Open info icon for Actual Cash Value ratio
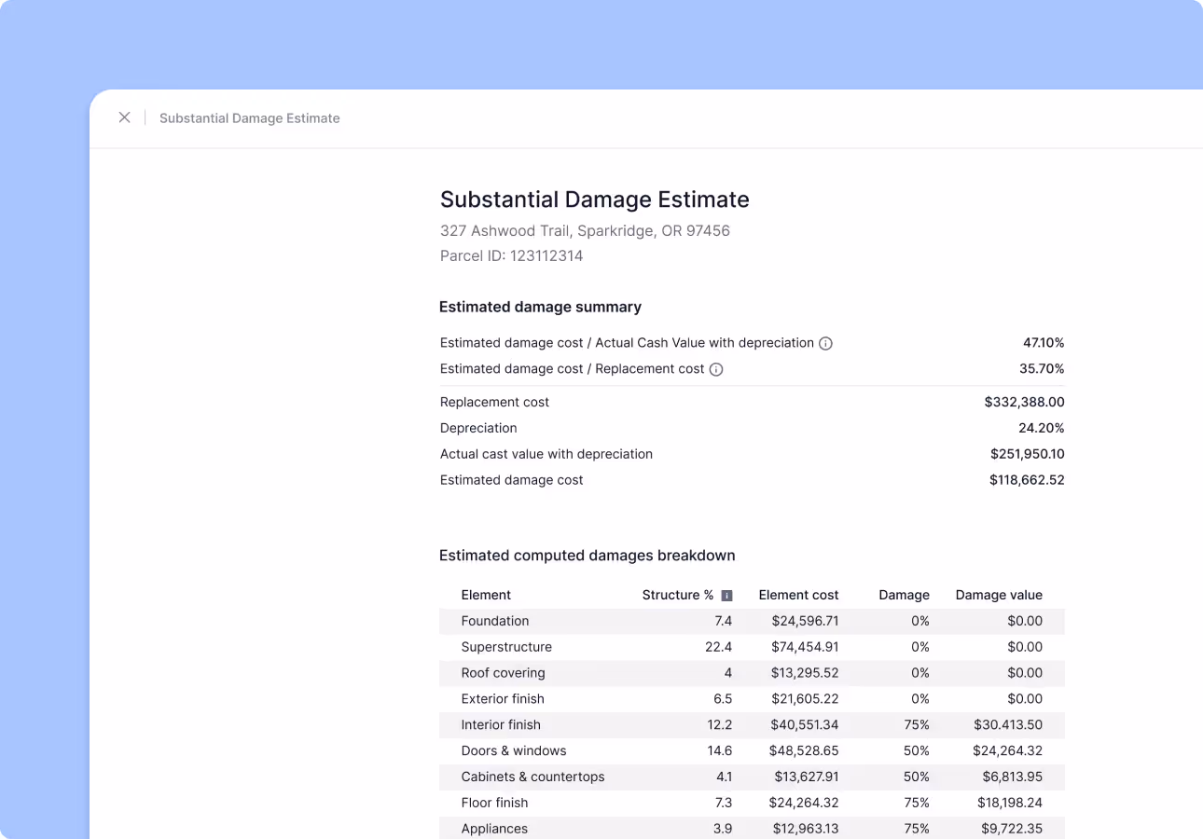1203x839 pixels. point(825,343)
